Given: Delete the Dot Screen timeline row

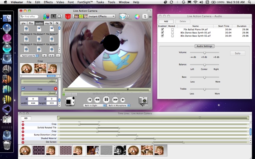Looking at the screenshot, I should pyautogui.click(x=23, y=142).
